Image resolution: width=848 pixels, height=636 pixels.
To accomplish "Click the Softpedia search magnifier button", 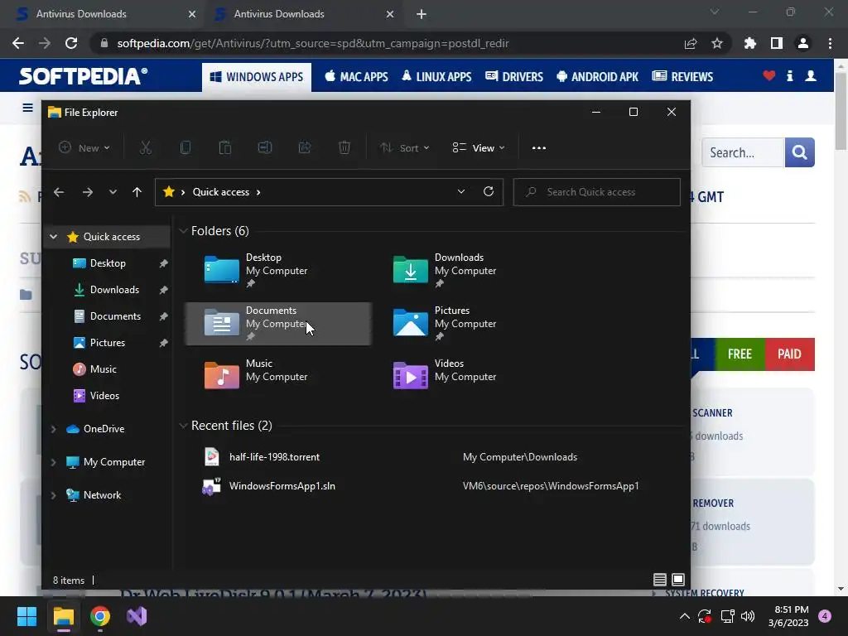I will click(799, 152).
